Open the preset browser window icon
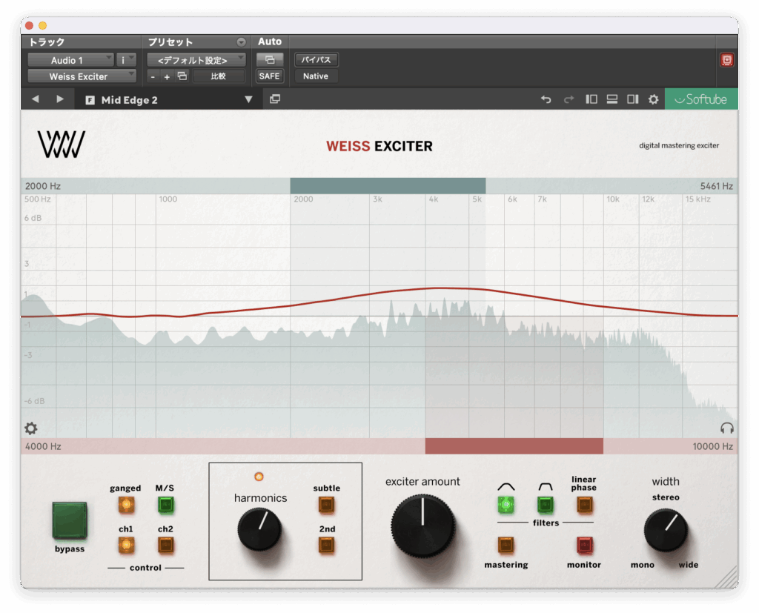 (275, 99)
